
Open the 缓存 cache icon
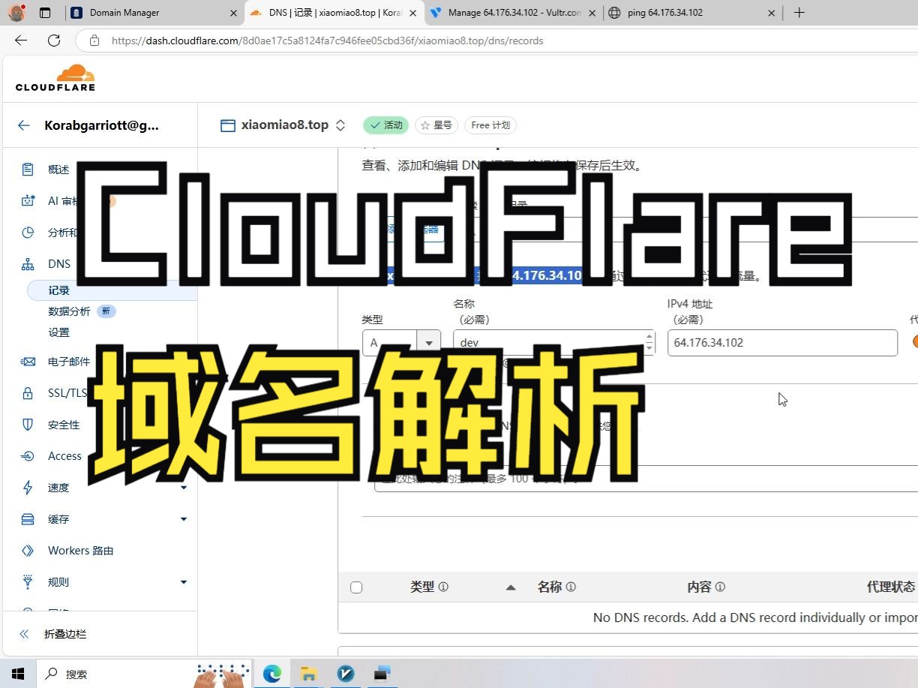click(x=28, y=519)
